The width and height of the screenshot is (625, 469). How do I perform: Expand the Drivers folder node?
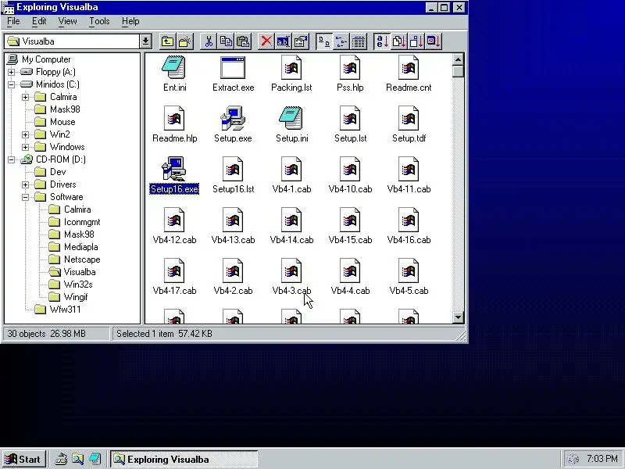(26, 184)
